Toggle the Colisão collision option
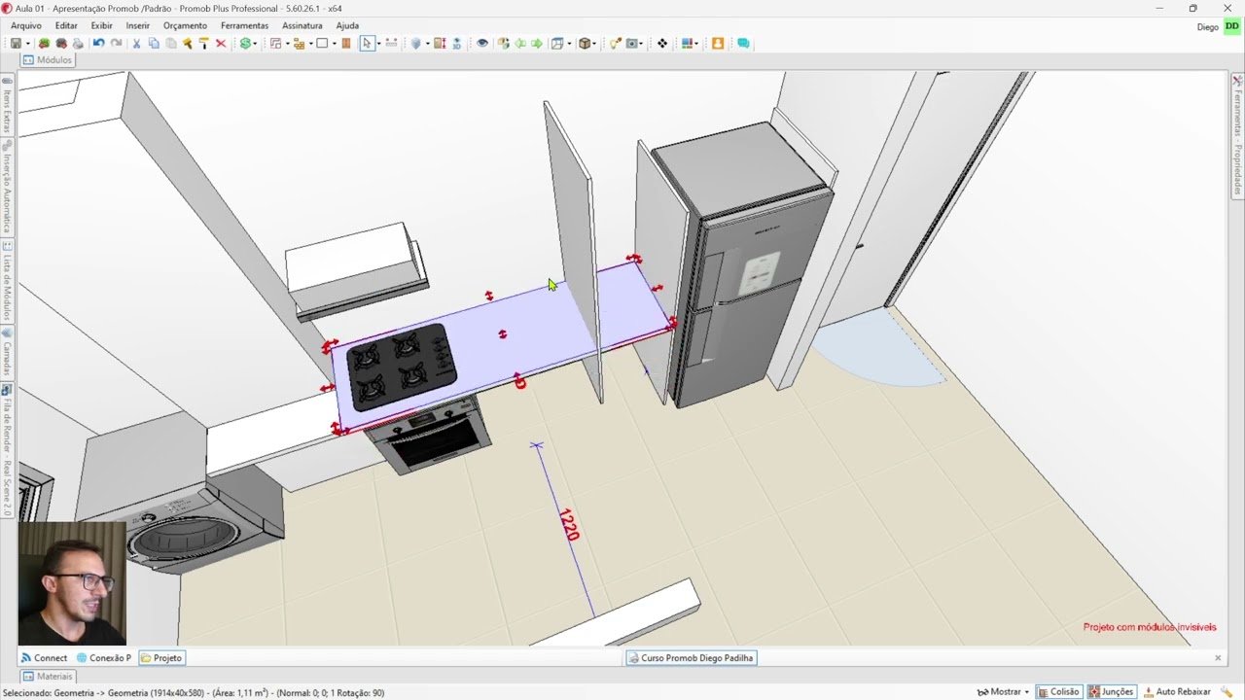Screen dimensions: 1245x700 tap(1058, 691)
